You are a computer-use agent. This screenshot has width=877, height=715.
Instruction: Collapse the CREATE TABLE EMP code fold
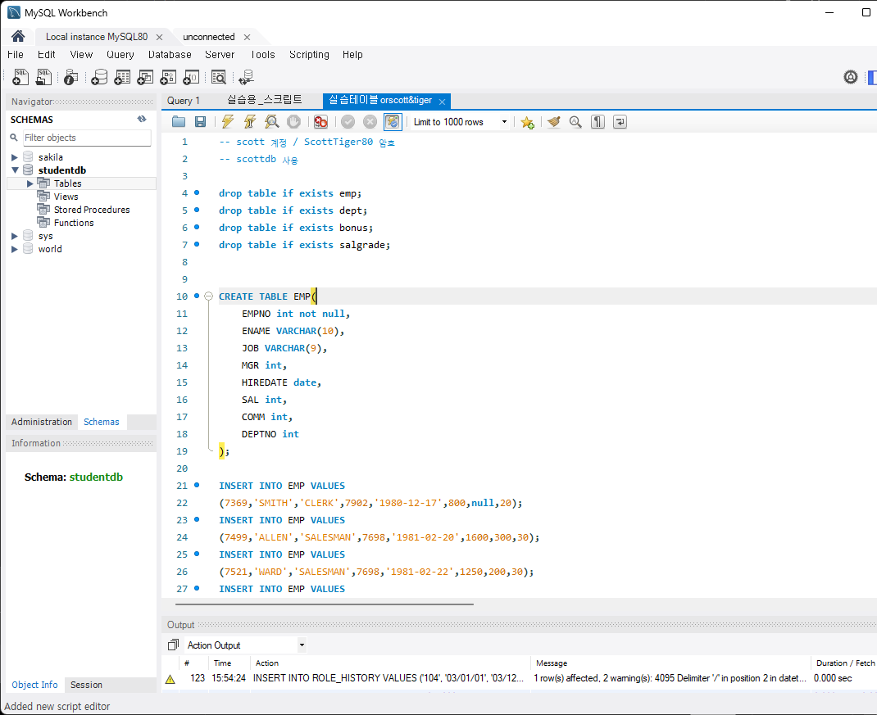coord(209,296)
